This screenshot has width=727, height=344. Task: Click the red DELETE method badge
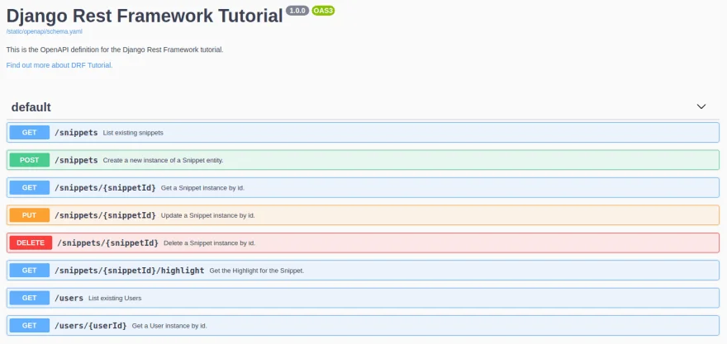tap(31, 243)
